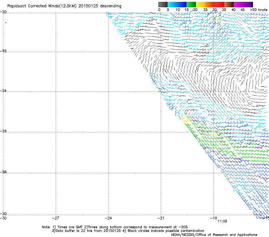Click the latitude label '-26'
Screen dimensions: 269x237
[x=3, y=131]
